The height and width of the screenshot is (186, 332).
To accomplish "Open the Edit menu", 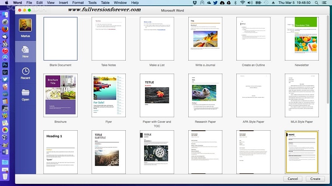I will (39, 3).
